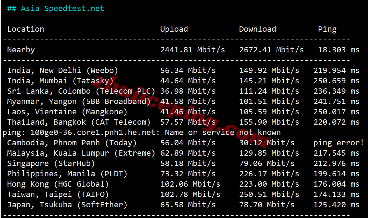This screenshot has height=218, width=368.
Task: Click Colombo download 111.24 Mbit/s
Action: pyautogui.click(x=269, y=91)
